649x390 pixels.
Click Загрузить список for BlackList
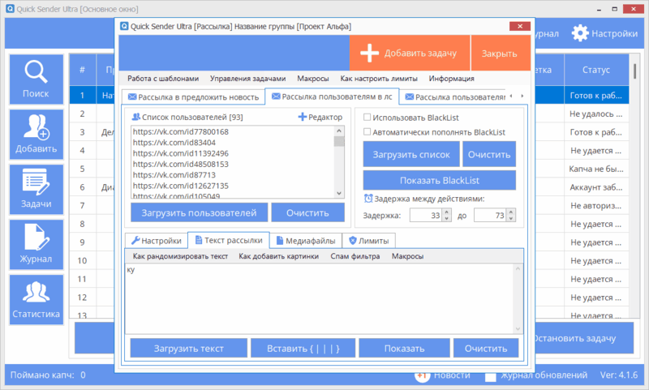(411, 154)
